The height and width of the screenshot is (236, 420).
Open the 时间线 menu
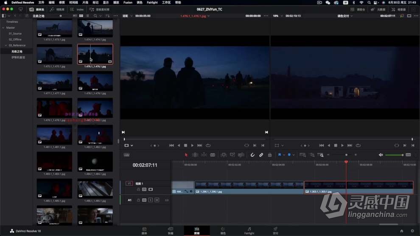pos(73,3)
